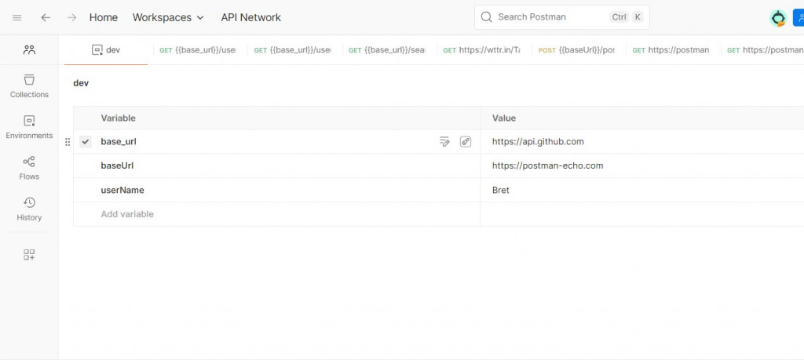This screenshot has width=804, height=360.
Task: Click the Search Postman field
Action: [550, 16]
